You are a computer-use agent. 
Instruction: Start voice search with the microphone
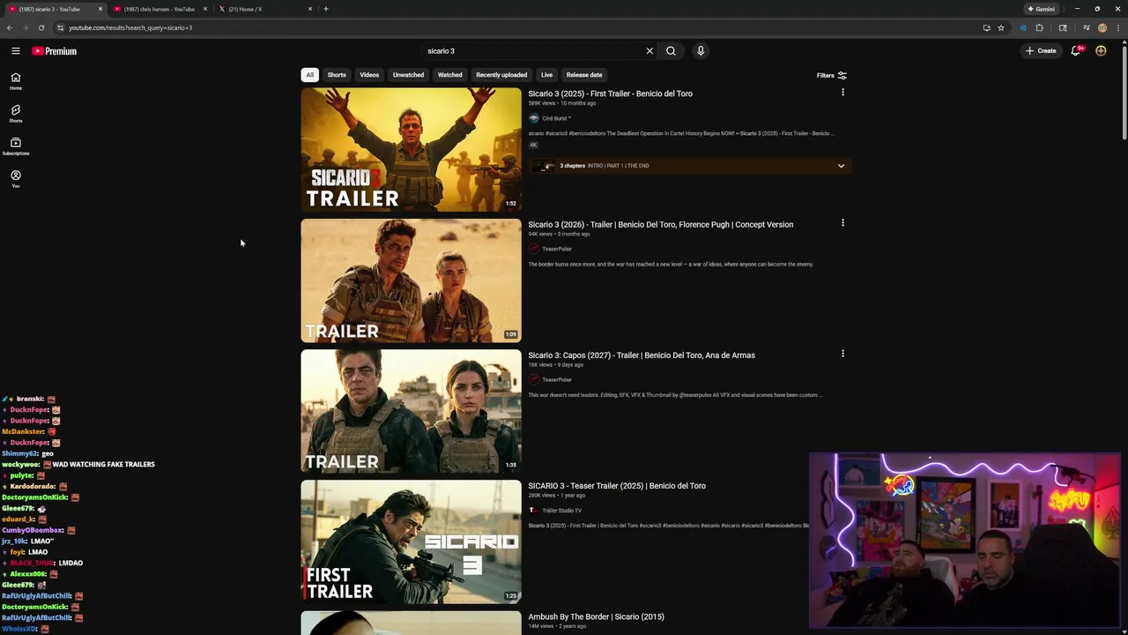701,51
